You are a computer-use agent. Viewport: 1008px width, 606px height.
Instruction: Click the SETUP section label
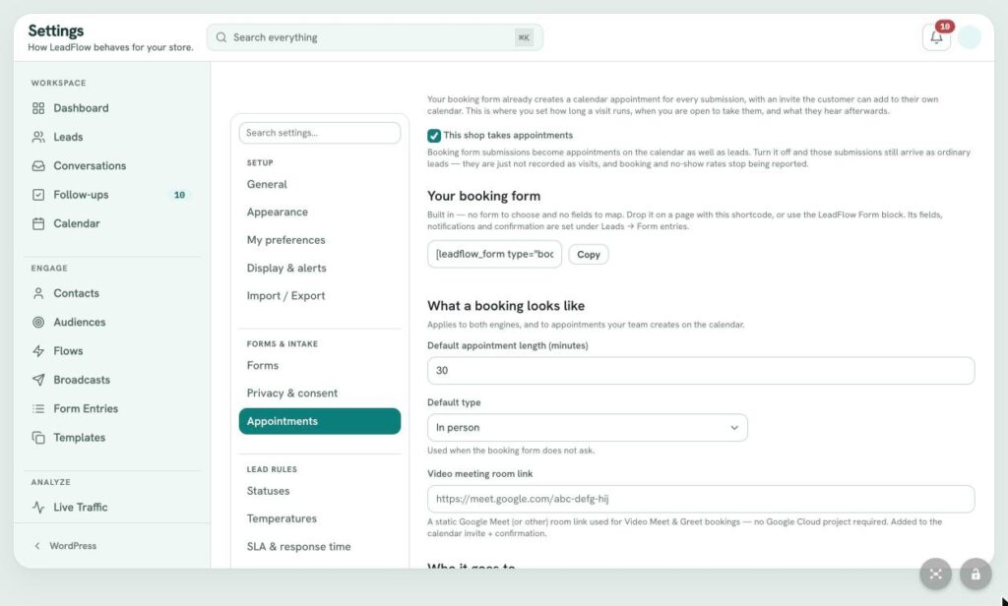(x=260, y=163)
